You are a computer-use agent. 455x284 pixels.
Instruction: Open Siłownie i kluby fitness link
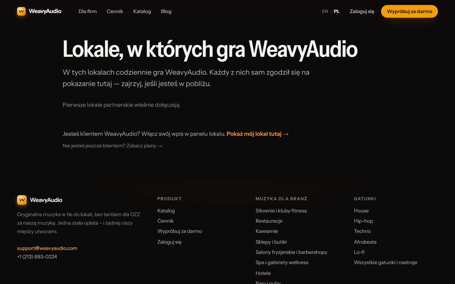point(281,211)
